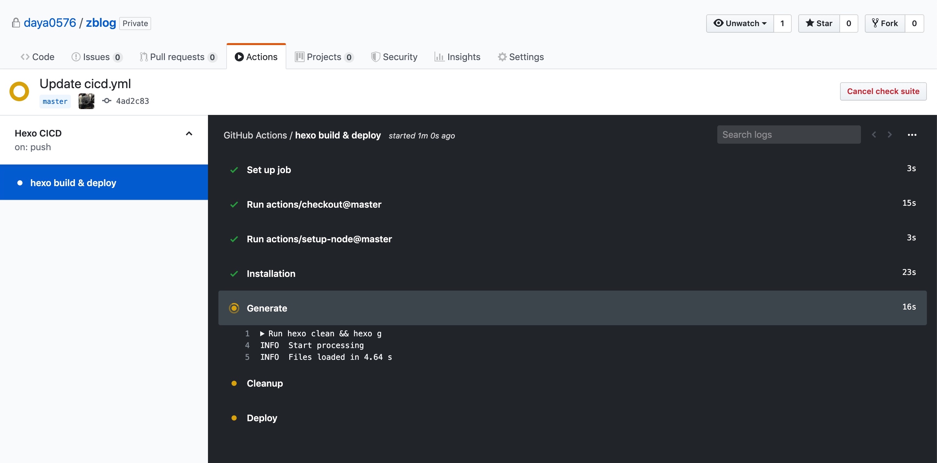The width and height of the screenshot is (937, 463).
Task: Go to previous search result arrow
Action: pyautogui.click(x=874, y=135)
